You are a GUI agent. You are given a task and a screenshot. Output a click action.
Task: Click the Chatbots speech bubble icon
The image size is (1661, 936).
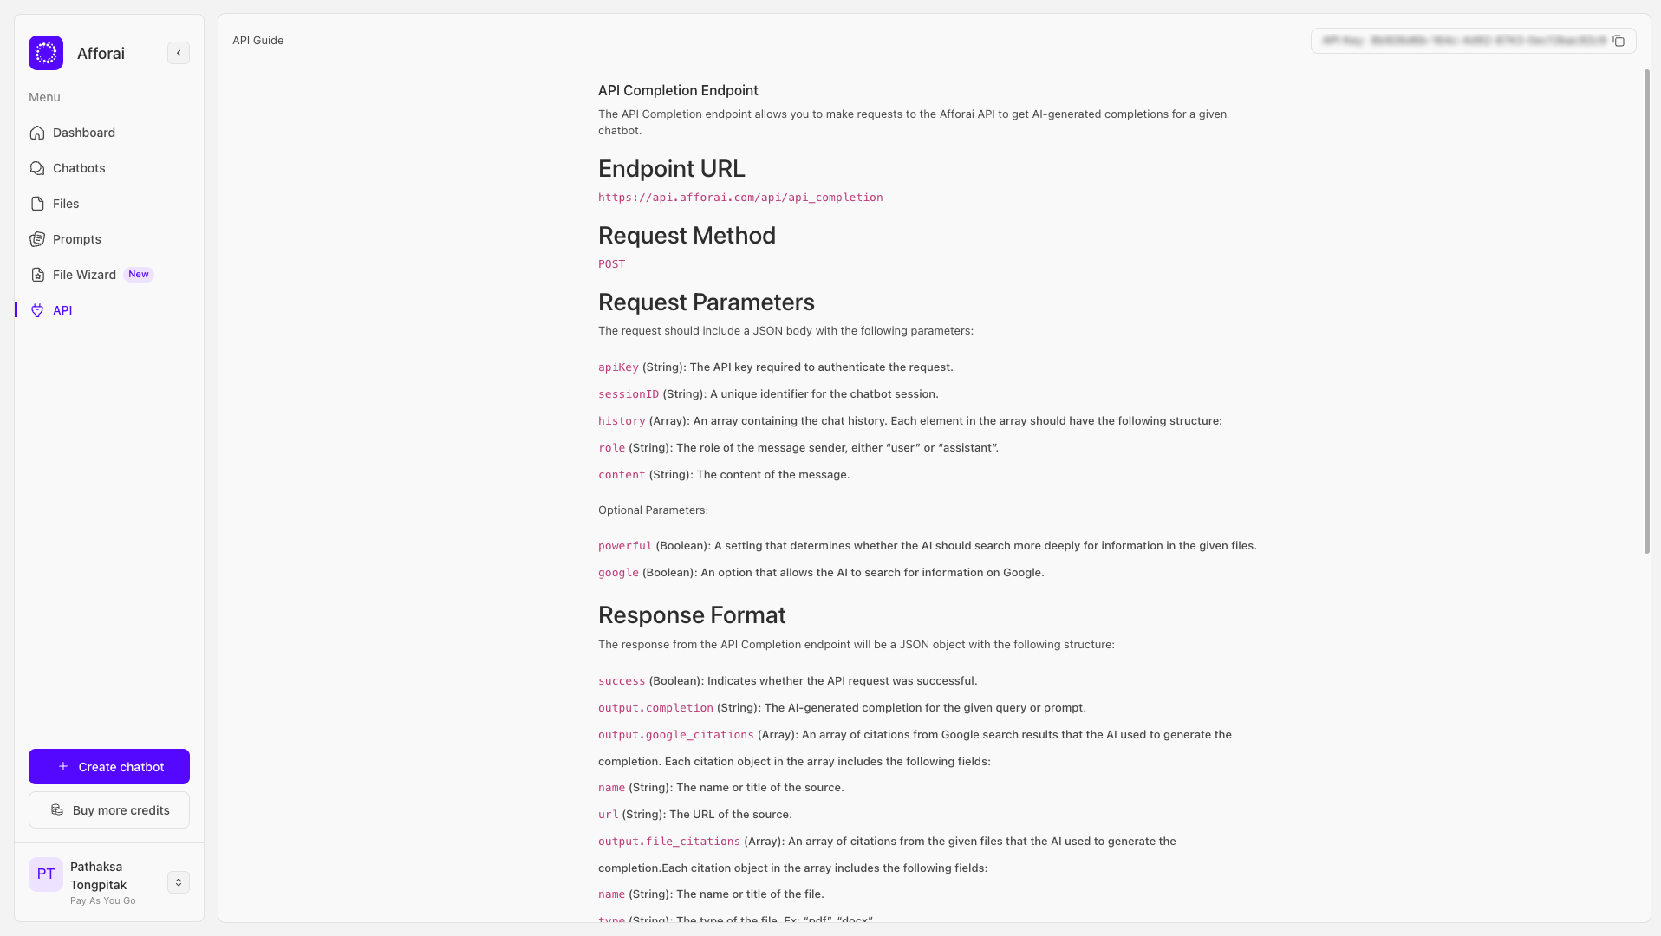(37, 168)
